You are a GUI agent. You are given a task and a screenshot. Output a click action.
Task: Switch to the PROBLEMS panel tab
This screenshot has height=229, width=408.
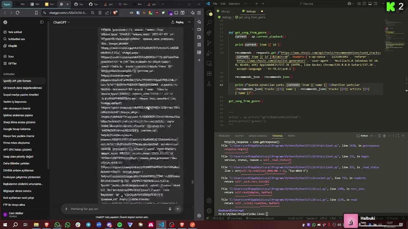pyautogui.click(x=224, y=136)
